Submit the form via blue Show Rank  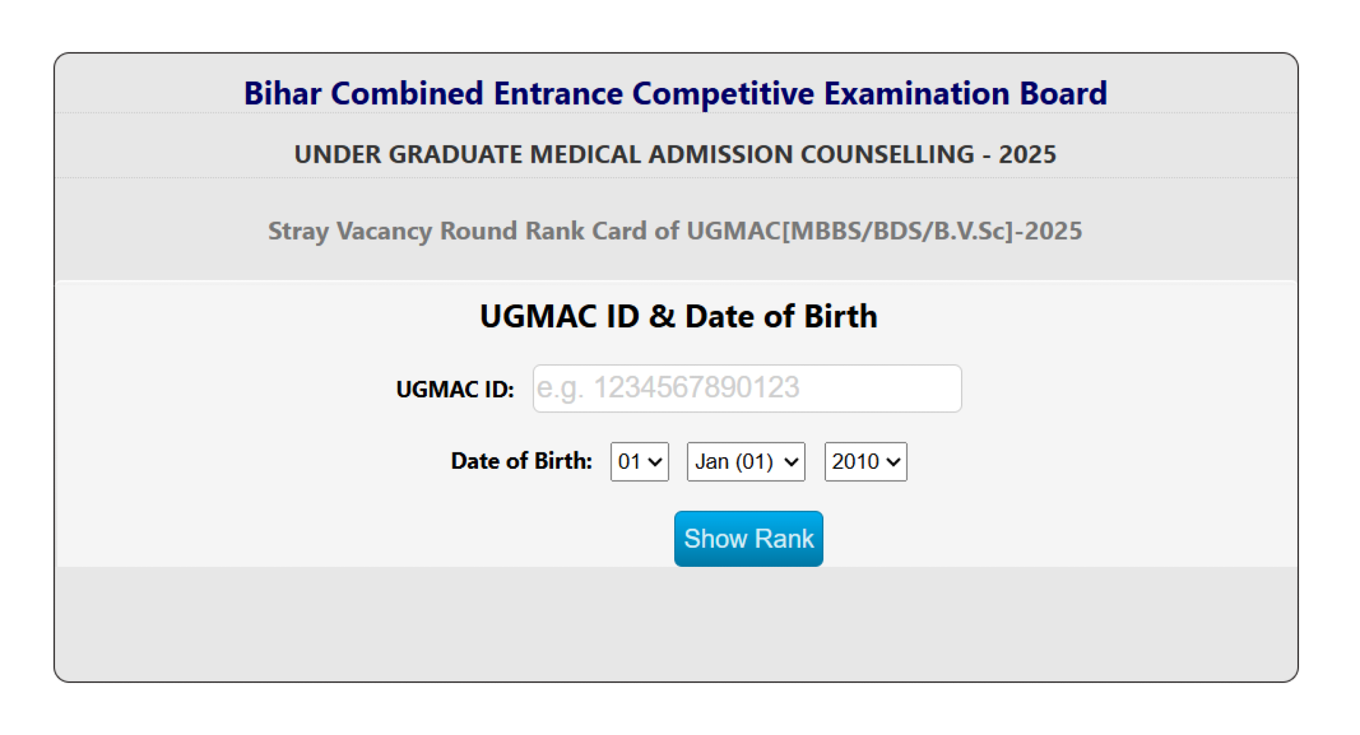coord(748,538)
